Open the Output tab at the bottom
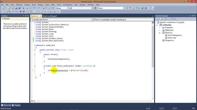Screen dimensions: 197x110 click(x=16, y=105)
